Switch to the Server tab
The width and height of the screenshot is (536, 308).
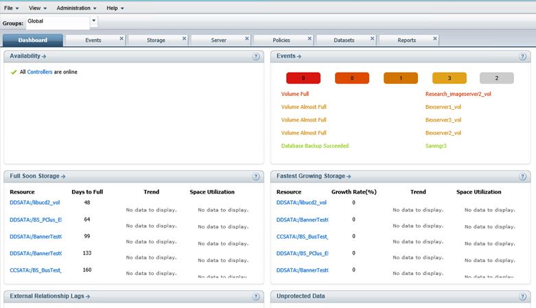tap(218, 40)
